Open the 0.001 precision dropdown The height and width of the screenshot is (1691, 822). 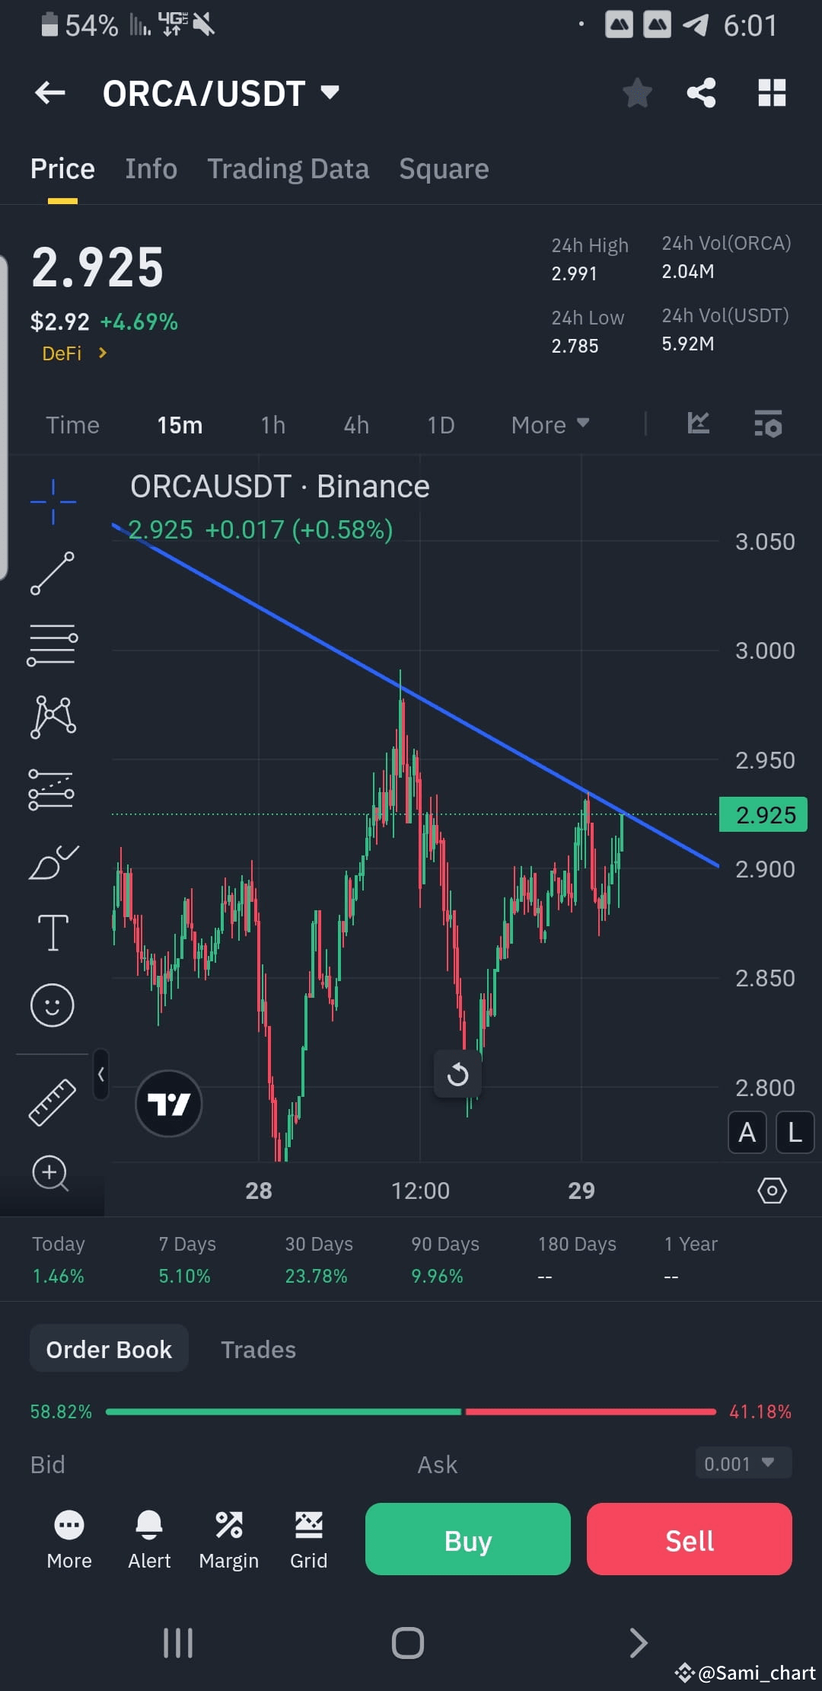(744, 1463)
